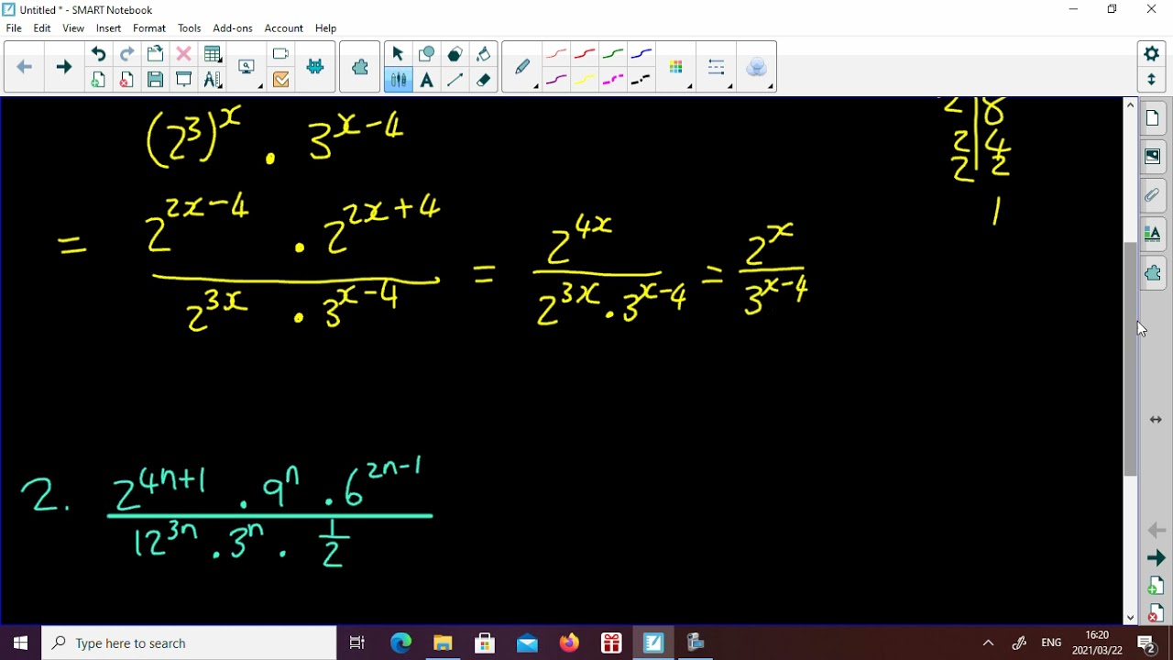Open the Help menu
Viewport: 1173px width, 660px height.
(x=325, y=28)
